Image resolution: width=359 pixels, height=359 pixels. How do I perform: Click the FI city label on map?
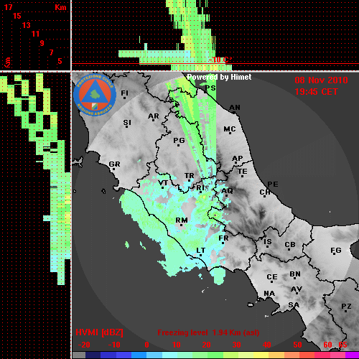click(x=124, y=93)
